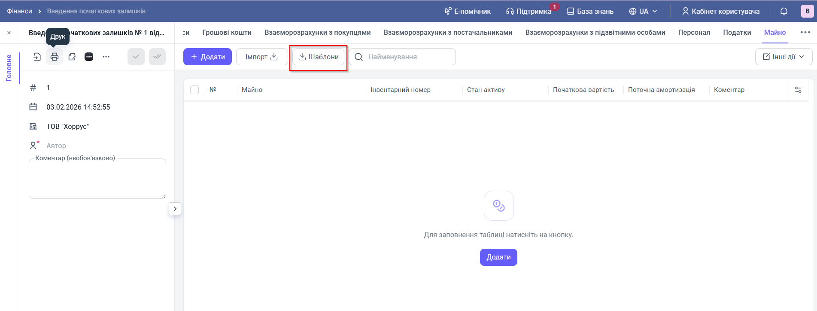Click the № column header
The height and width of the screenshot is (311, 817).
(x=213, y=90)
